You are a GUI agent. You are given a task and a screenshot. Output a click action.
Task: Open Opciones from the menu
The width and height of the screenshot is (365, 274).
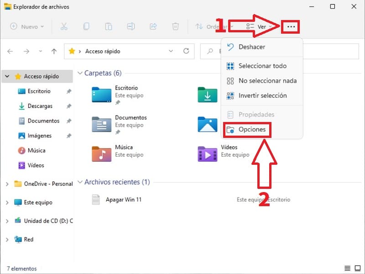[x=247, y=130]
